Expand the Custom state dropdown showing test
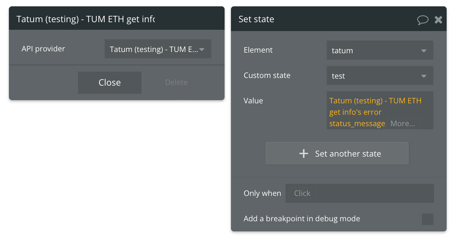Image resolution: width=453 pixels, height=239 pixels. coord(380,75)
